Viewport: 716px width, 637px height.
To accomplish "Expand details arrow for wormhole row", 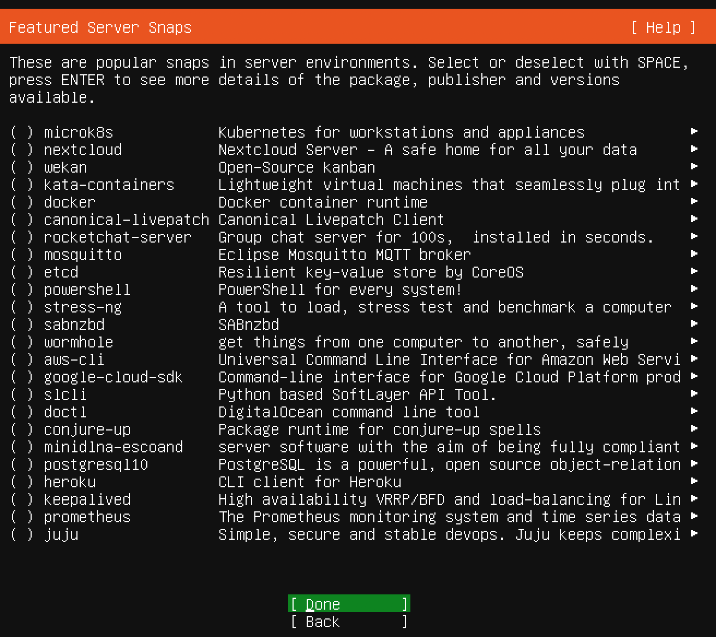I will point(694,341).
